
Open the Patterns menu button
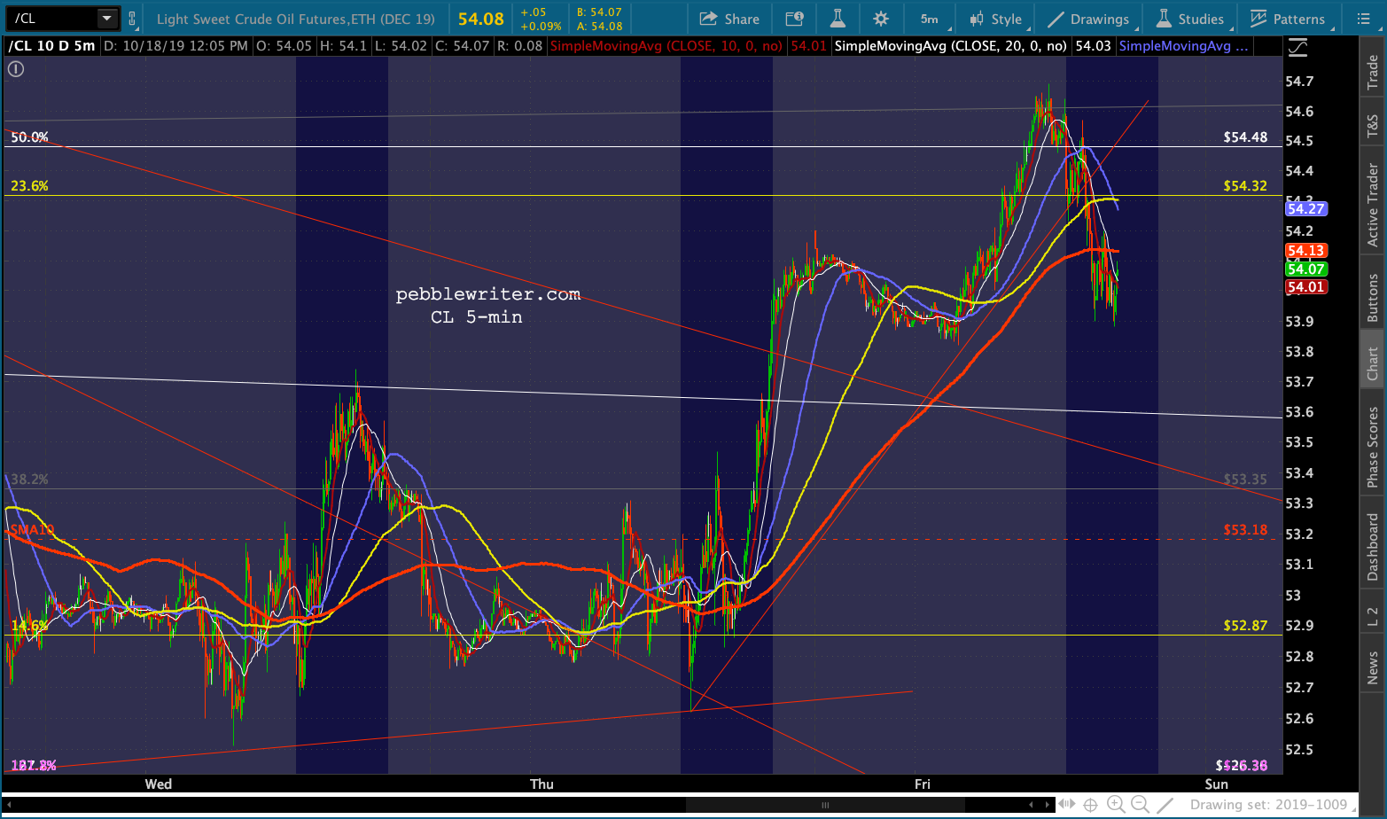pyautogui.click(x=1288, y=19)
